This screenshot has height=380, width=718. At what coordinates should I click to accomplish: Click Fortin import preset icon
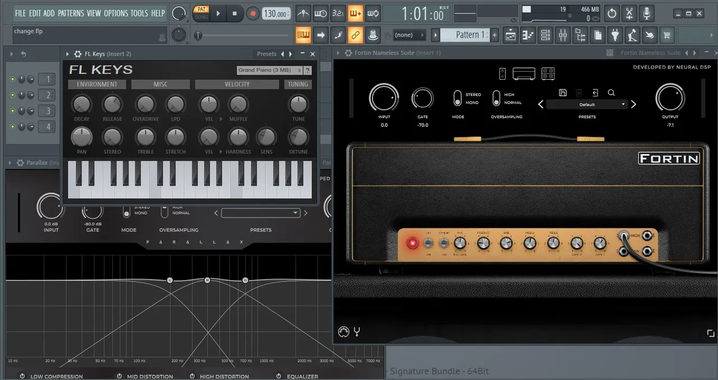pos(595,93)
